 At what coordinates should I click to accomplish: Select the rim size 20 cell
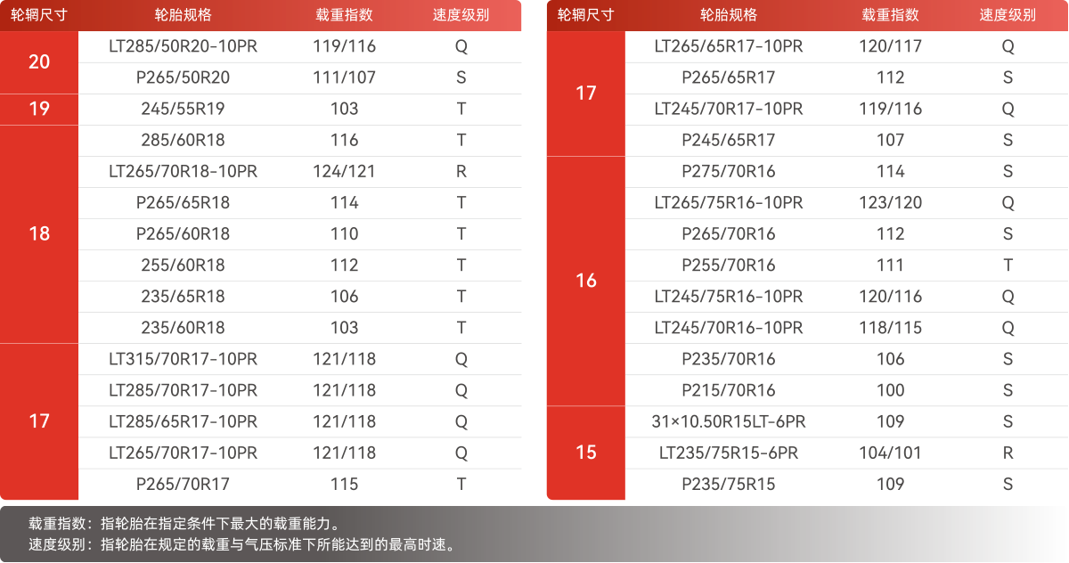tap(39, 62)
